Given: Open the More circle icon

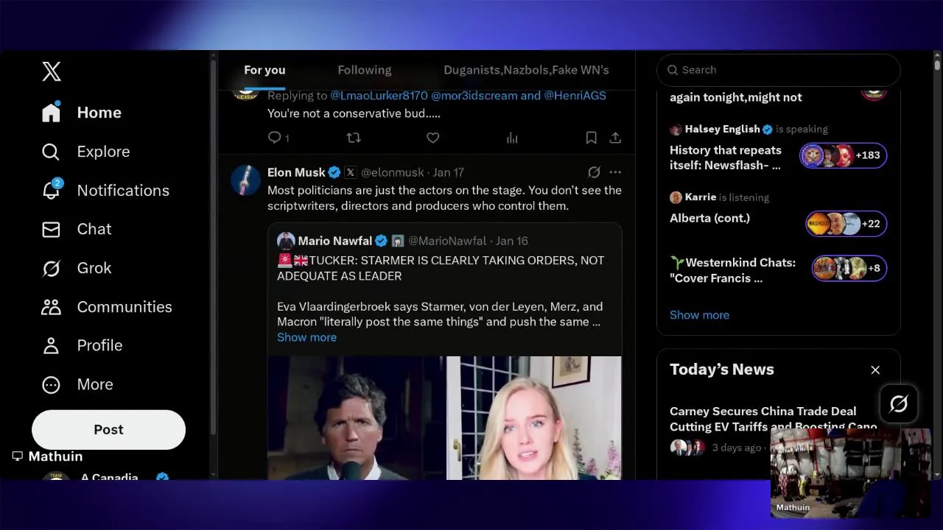Looking at the screenshot, I should click(51, 384).
